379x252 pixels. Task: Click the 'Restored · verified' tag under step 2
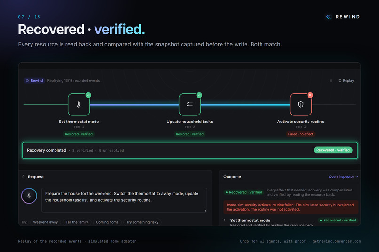pos(190,134)
